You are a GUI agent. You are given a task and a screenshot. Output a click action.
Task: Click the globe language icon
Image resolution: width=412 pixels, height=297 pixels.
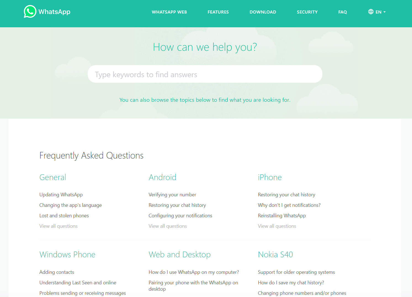pyautogui.click(x=371, y=12)
